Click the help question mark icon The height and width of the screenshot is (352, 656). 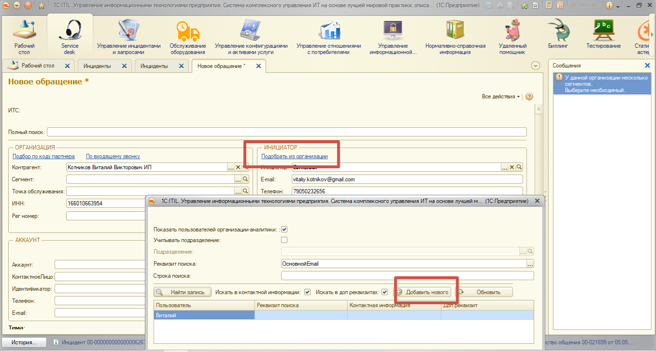click(529, 96)
